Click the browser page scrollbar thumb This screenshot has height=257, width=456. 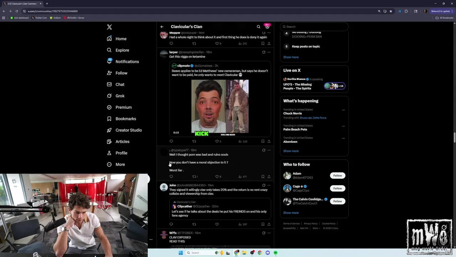(x=454, y=137)
